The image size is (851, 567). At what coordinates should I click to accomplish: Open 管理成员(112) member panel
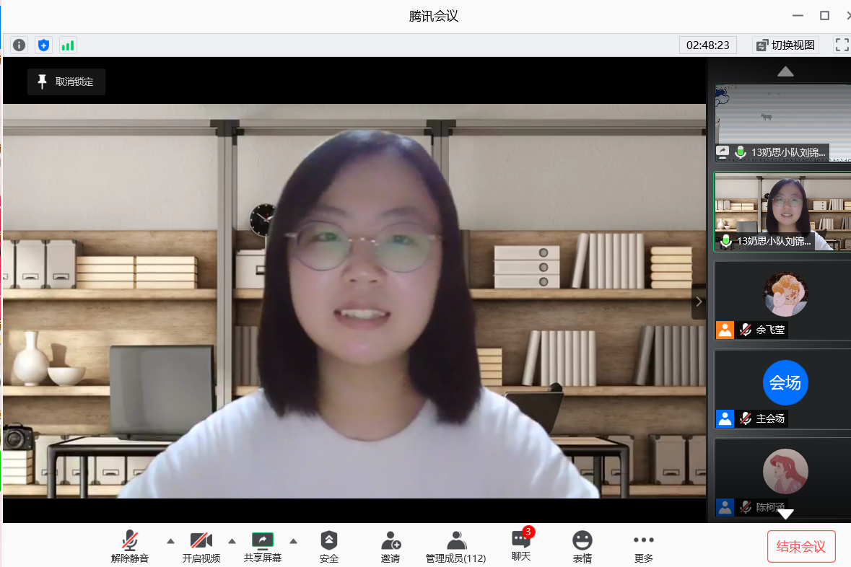(456, 546)
